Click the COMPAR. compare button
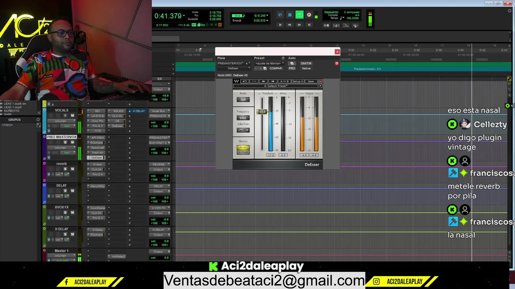The width and height of the screenshot is (515, 289). click(x=276, y=68)
